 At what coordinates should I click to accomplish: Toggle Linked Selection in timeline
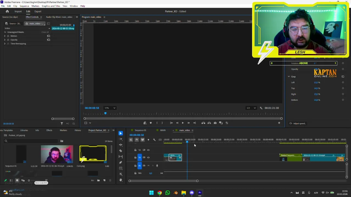click(142, 140)
